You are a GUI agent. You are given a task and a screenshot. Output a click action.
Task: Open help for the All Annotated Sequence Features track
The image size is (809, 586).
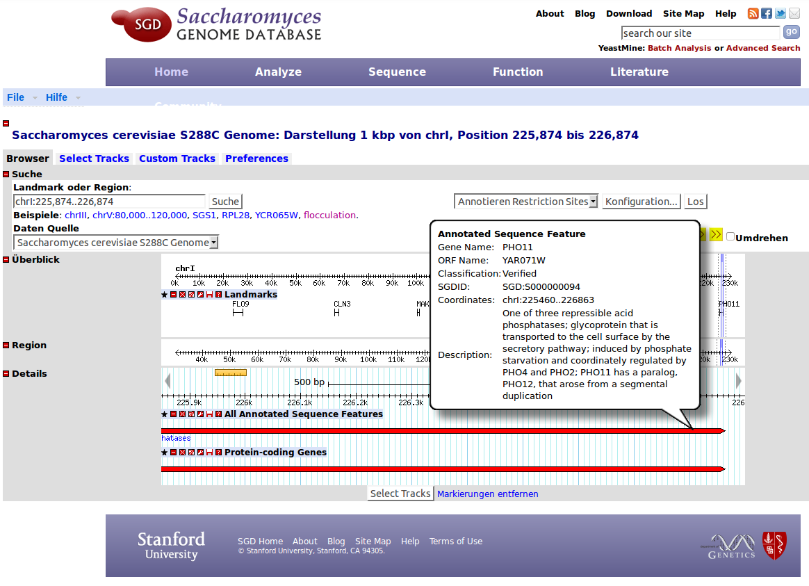(218, 414)
